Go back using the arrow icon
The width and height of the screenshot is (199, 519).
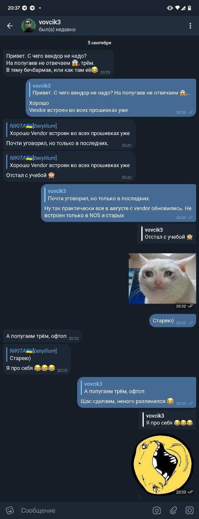pyautogui.click(x=10, y=26)
